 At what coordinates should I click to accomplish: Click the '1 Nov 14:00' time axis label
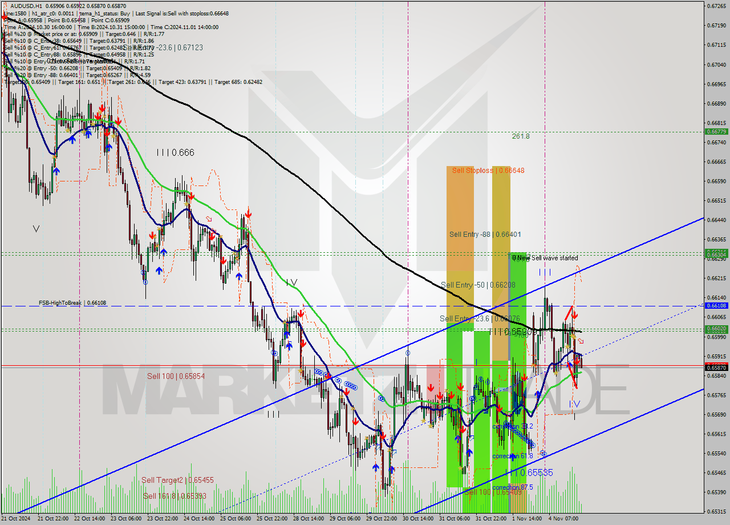(x=526, y=519)
